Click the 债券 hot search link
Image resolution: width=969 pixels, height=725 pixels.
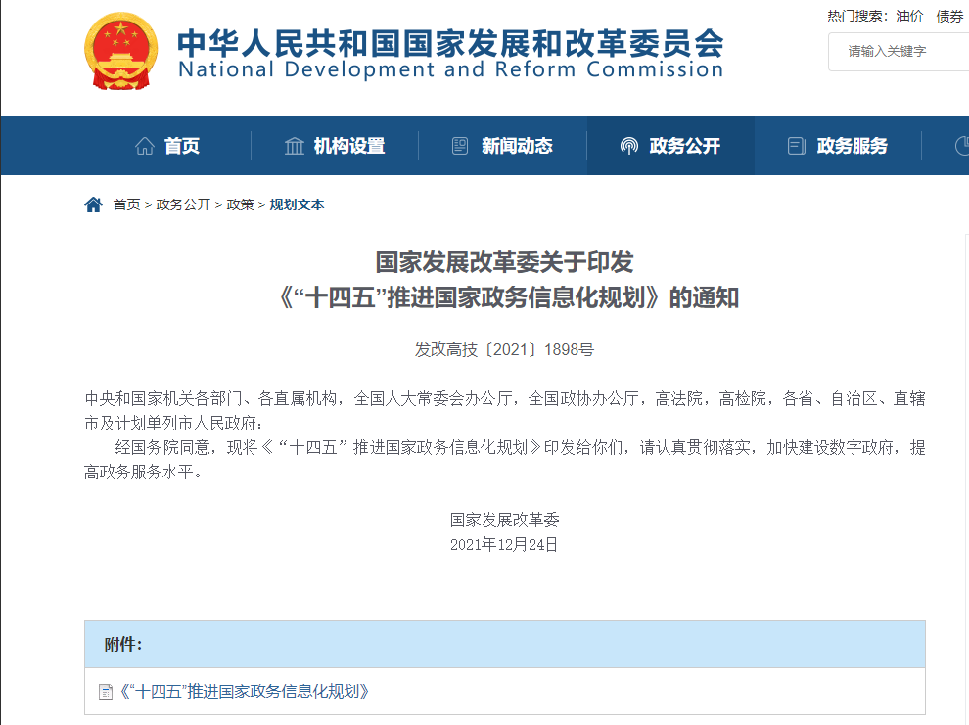pos(949,16)
